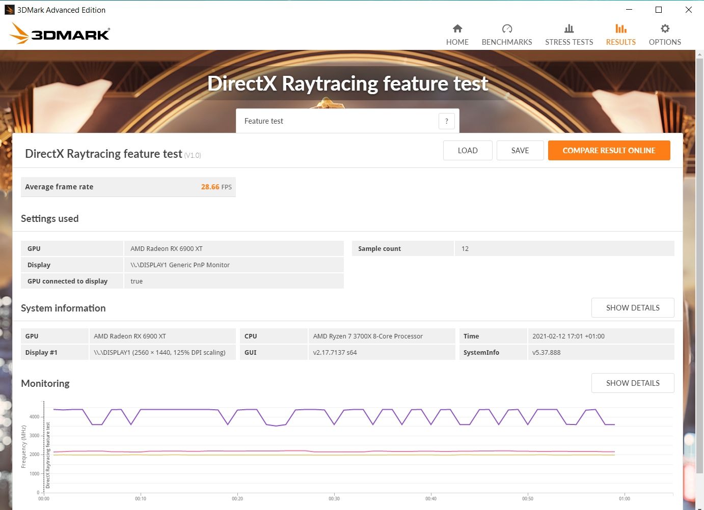
Task: Click the 3DMark logo in header
Action: pyautogui.click(x=60, y=34)
